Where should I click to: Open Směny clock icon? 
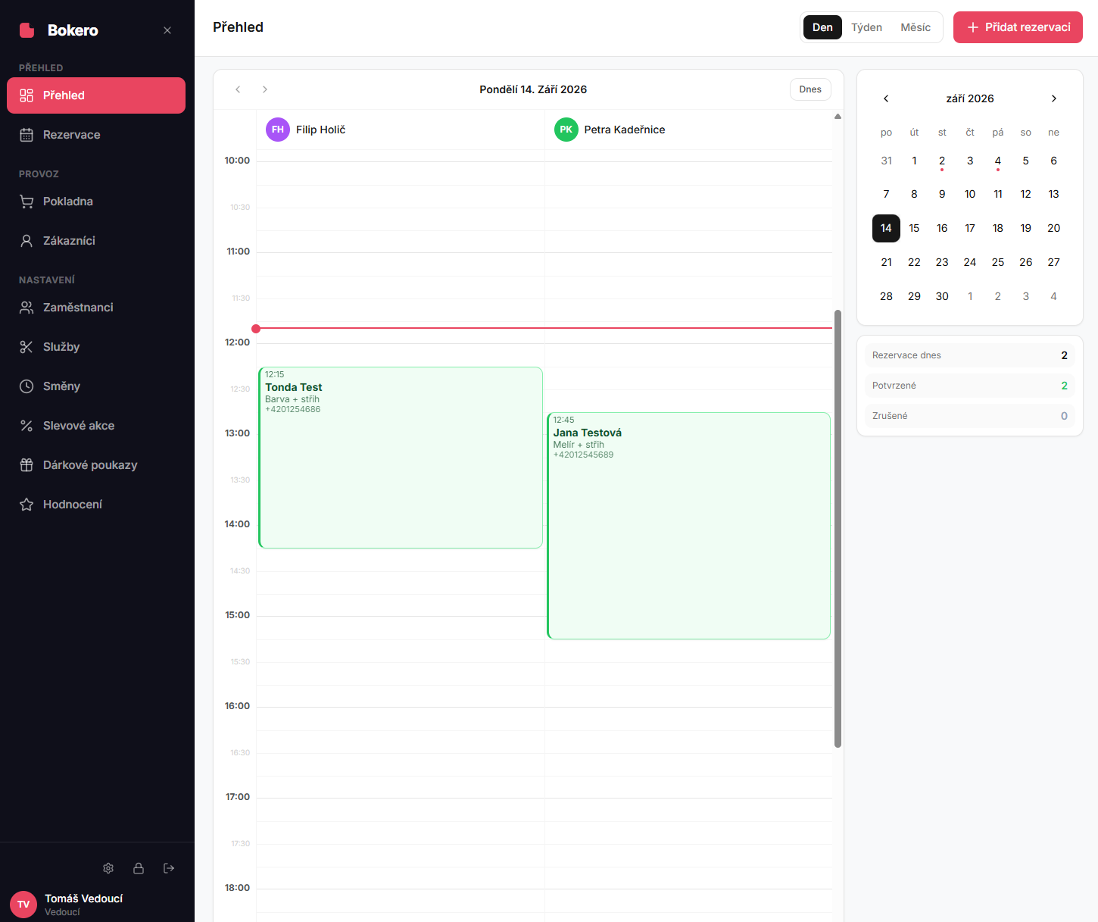pos(27,386)
